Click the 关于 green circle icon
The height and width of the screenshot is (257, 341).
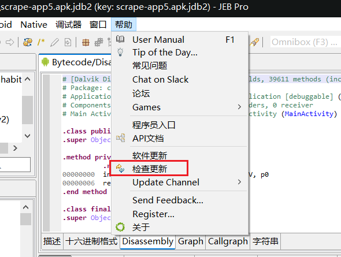tap(120, 227)
